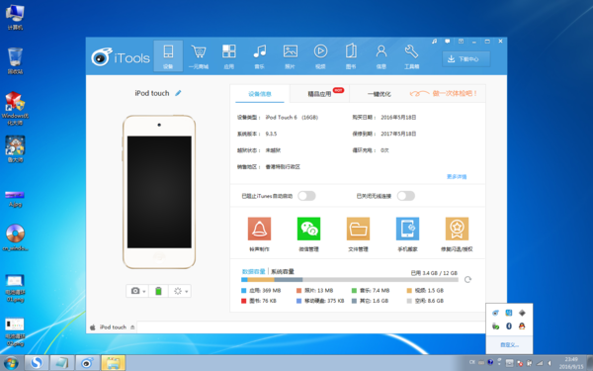
Task: Switch to the 设备信息 tab
Action: pos(259,94)
